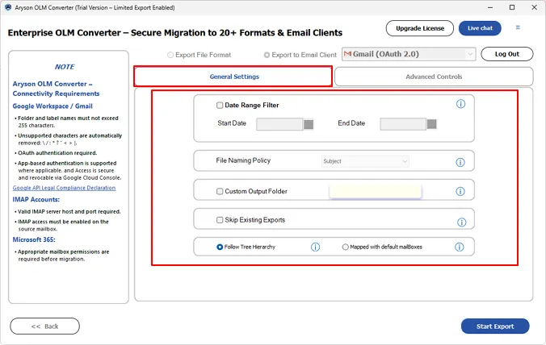Switch to the Advanced Controls tab
This screenshot has width=546, height=345.
click(433, 77)
